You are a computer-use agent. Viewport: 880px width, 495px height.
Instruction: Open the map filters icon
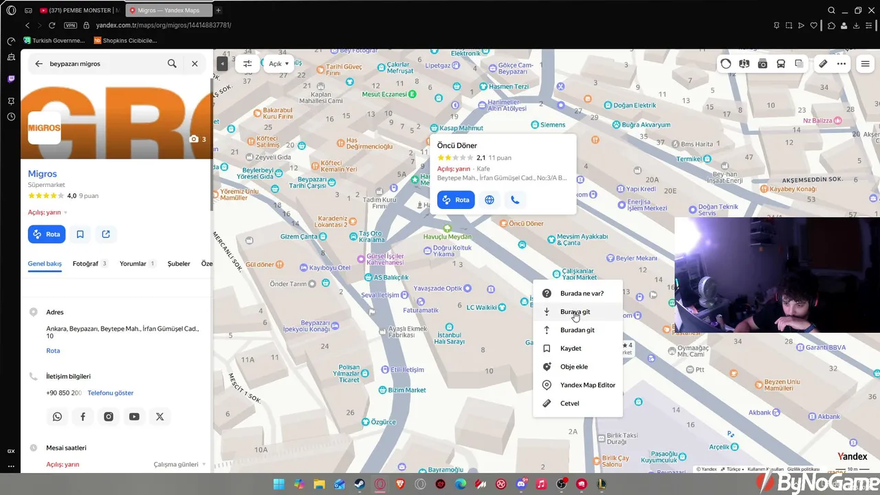coord(247,63)
